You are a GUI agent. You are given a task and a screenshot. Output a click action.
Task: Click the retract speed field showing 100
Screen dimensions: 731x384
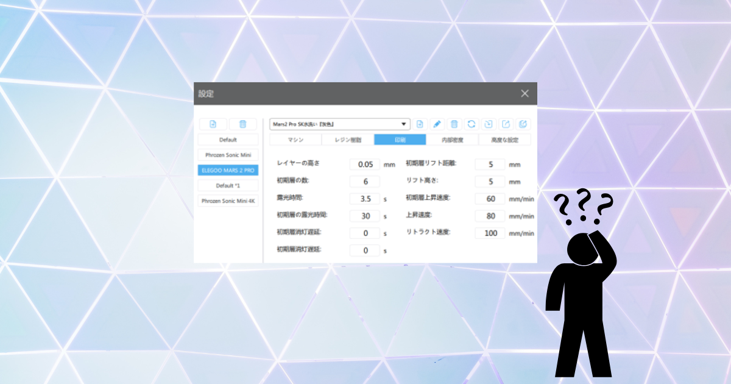coord(490,233)
